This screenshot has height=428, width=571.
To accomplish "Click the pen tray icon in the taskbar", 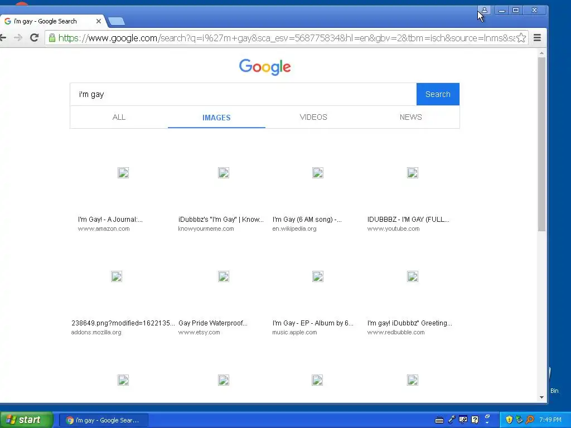I will coord(452,420).
